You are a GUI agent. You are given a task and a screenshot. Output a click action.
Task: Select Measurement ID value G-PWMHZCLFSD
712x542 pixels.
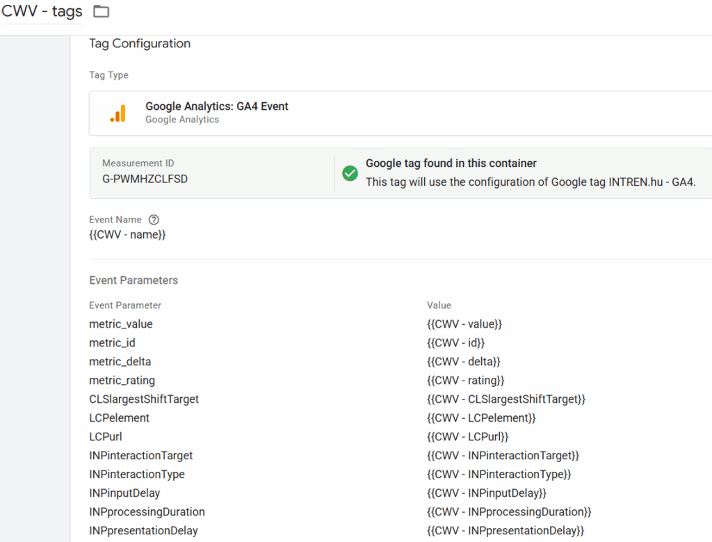(145, 179)
